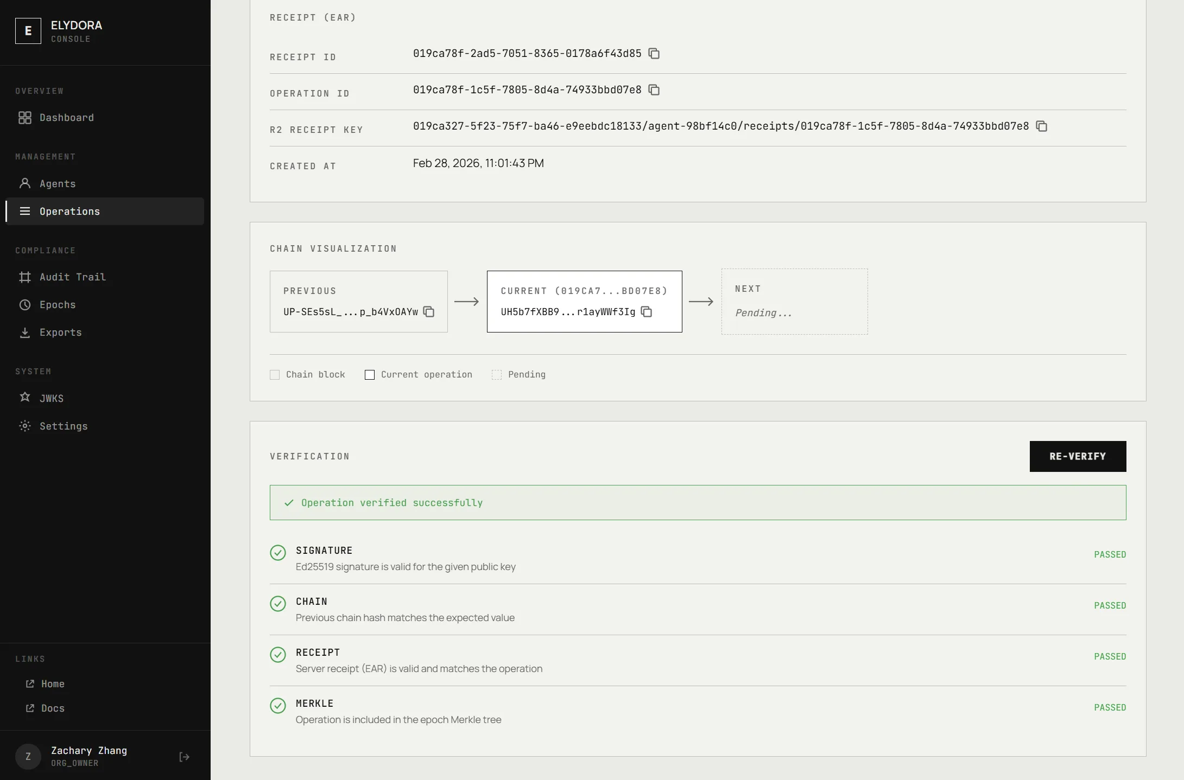Screen dimensions: 1184x780
Task: Select the Agents person icon
Action: (x=25, y=183)
